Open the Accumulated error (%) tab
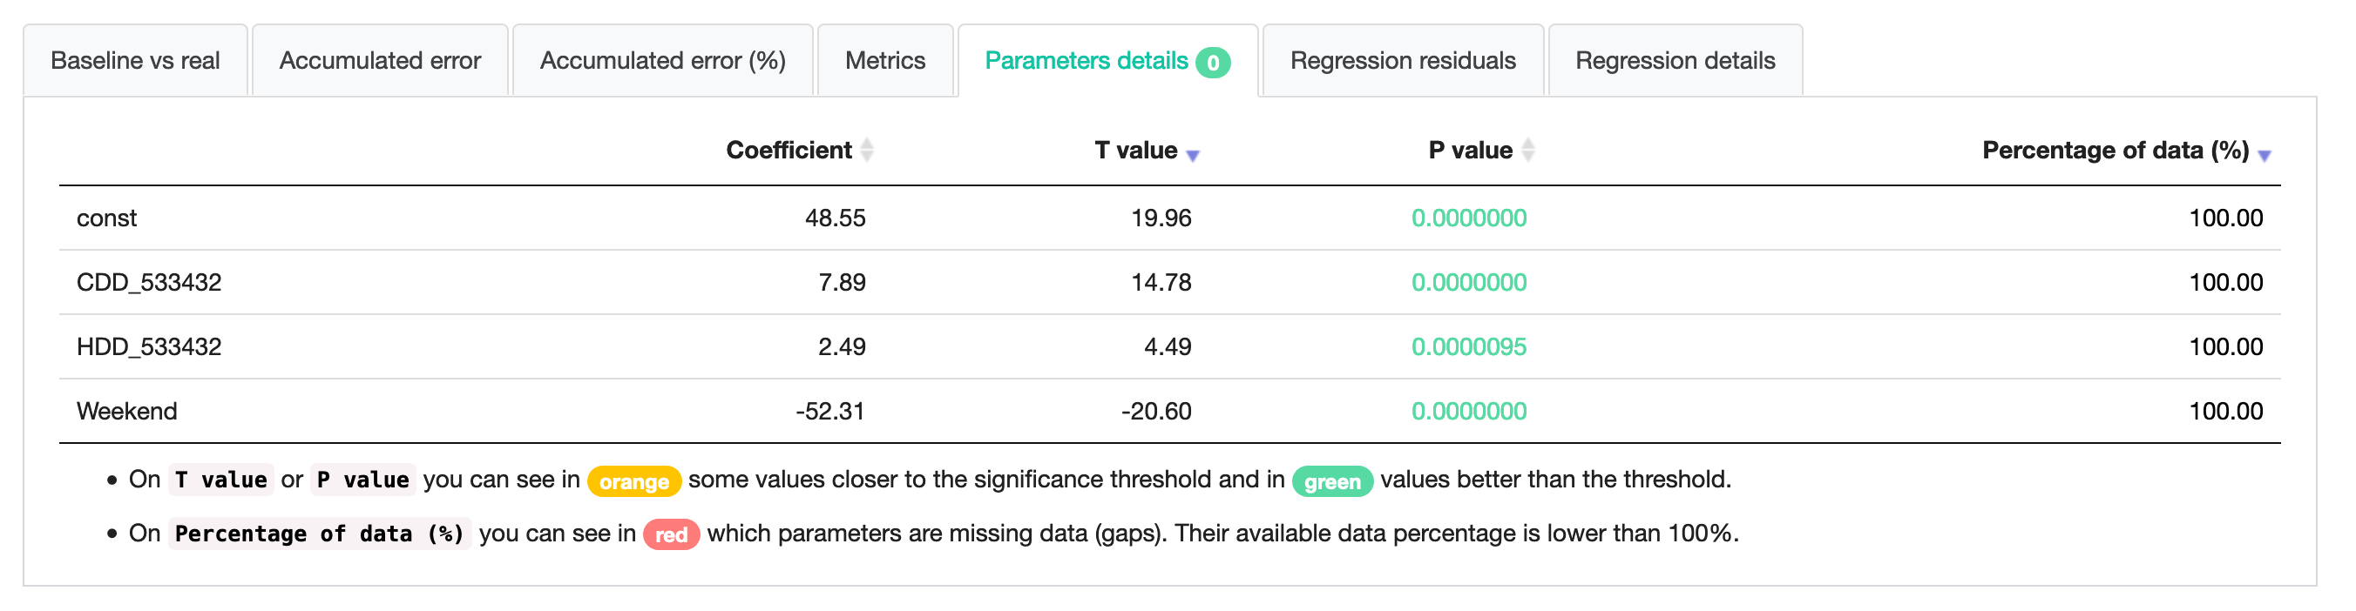The image size is (2356, 611). point(663,60)
